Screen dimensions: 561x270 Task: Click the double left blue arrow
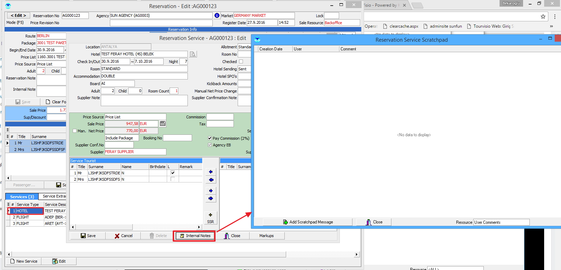[211, 180]
